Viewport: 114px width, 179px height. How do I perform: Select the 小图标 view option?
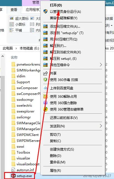(x=20, y=24)
